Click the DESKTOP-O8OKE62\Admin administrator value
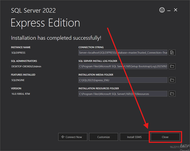Image resolution: width=190 pixels, height=151 pixels. (x=26, y=67)
